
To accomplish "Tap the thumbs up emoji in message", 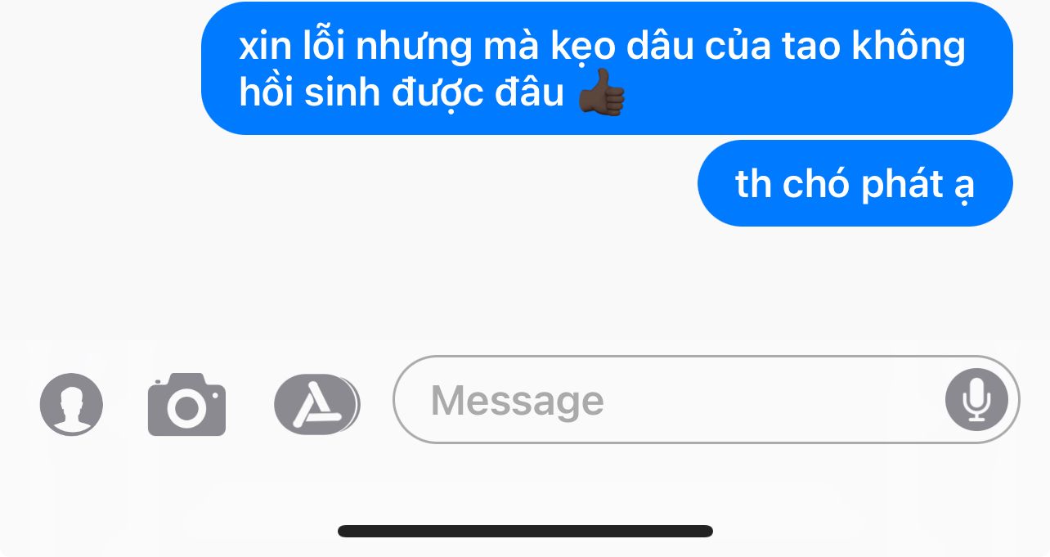I will tap(602, 92).
